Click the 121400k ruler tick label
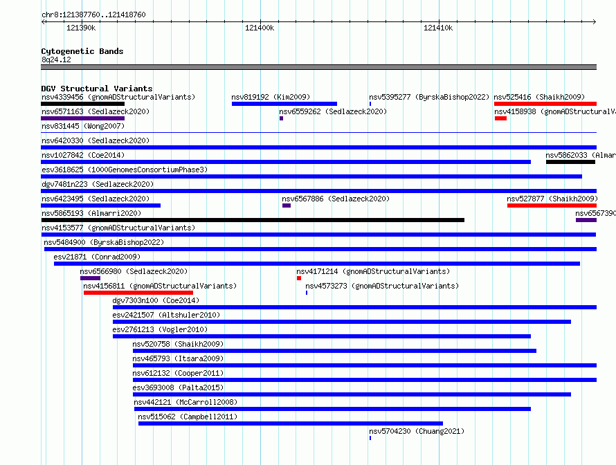Image resolution: width=616 pixels, height=465 pixels. 260,28
